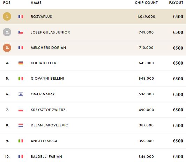Viewport: 186px width, 162px height.
Task: Select the BALDELLI FABIAN name entry
Action: click(46, 156)
